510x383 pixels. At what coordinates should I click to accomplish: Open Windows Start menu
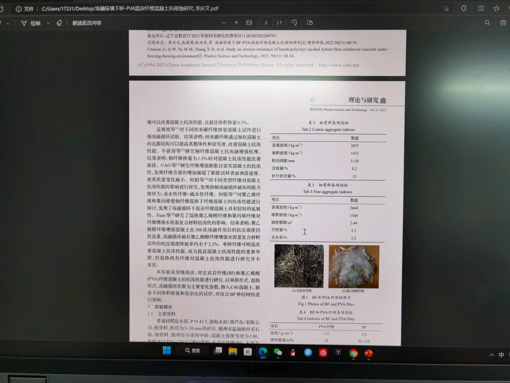point(166,351)
